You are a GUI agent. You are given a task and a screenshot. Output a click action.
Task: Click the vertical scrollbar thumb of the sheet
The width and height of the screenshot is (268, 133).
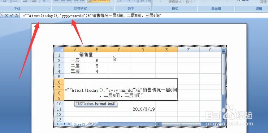tap(224, 74)
